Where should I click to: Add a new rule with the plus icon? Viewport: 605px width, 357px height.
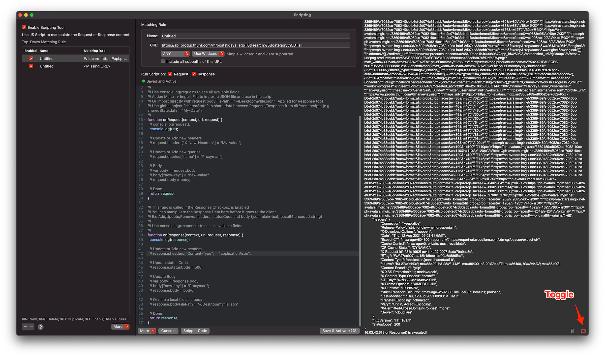click(x=25, y=326)
